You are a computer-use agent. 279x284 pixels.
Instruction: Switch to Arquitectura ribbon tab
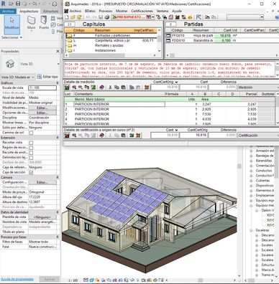[29, 11]
